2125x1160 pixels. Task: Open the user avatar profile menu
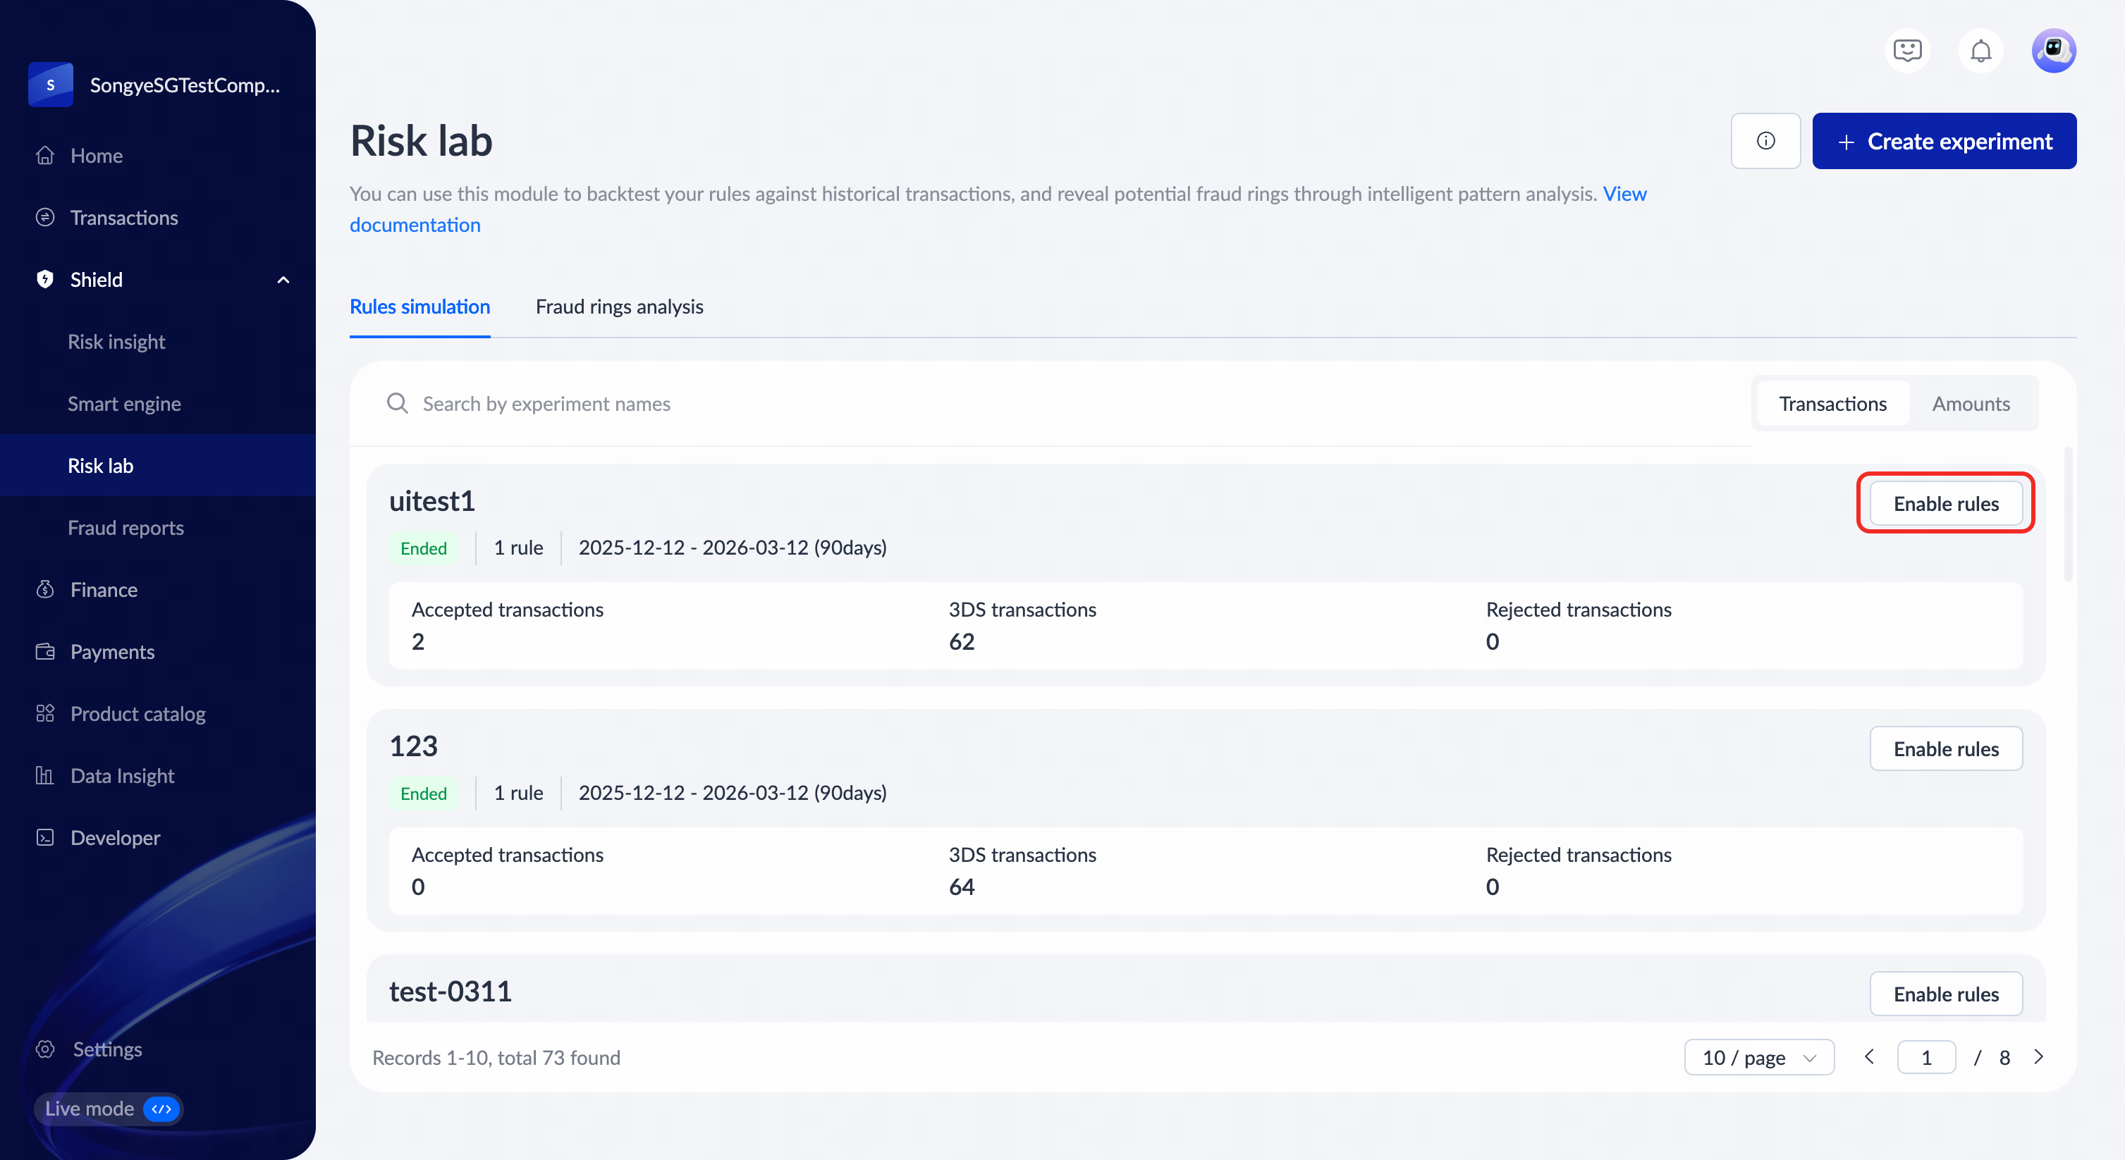pos(2052,51)
